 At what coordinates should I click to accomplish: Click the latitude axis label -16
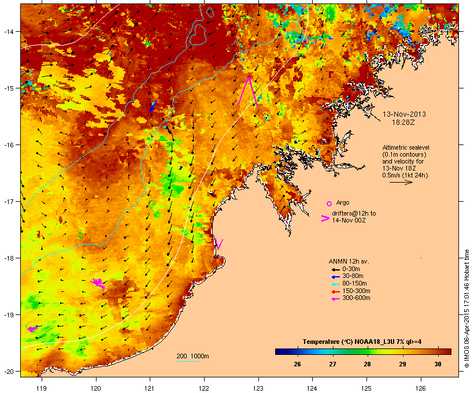click(x=8, y=145)
